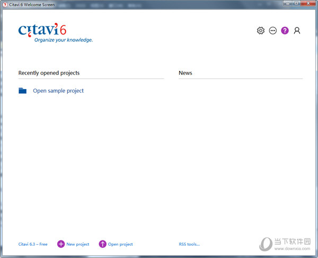
Task: Minimize the Citavi 6 Welcome Screen window
Action: pos(288,3)
